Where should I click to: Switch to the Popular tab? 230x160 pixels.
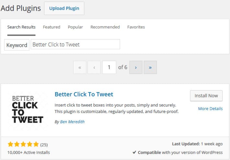click(75, 27)
